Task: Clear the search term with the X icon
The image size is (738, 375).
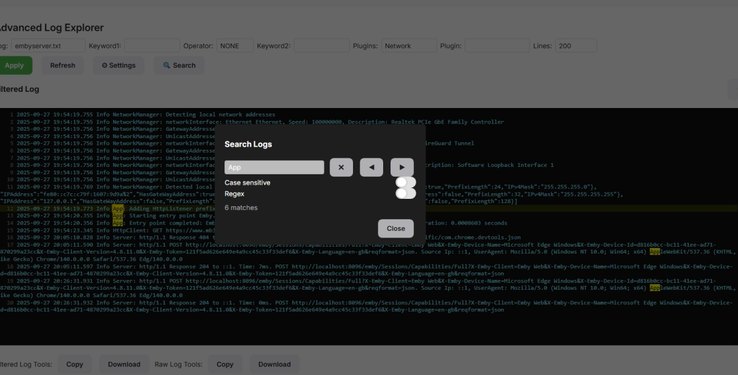Action: pos(341,167)
